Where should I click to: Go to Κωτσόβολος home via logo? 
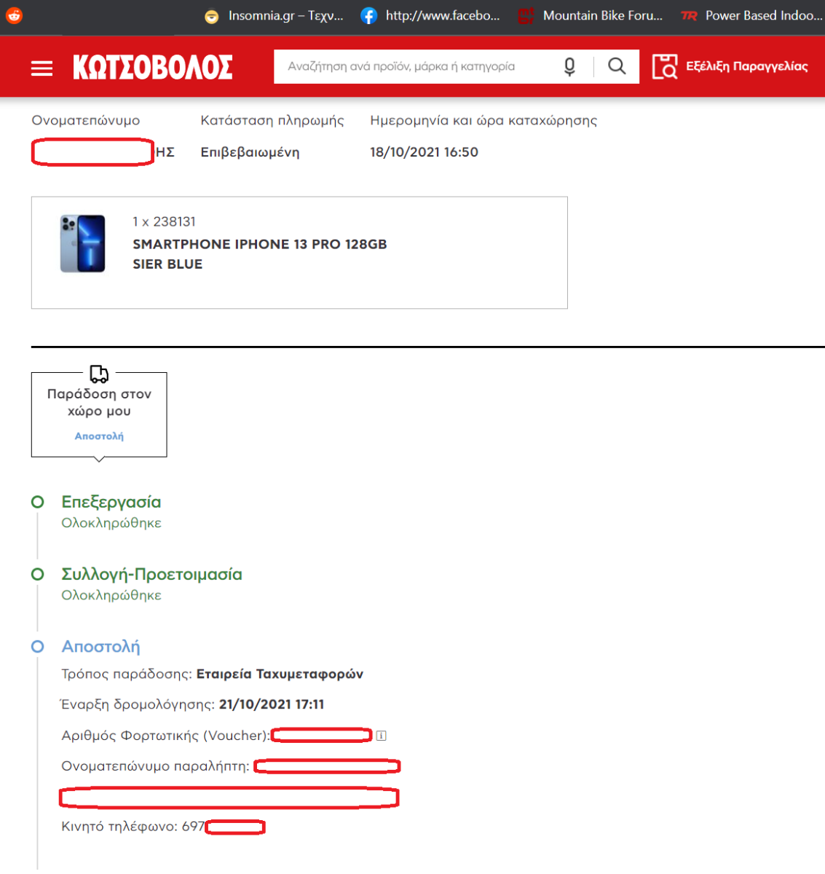tap(153, 68)
